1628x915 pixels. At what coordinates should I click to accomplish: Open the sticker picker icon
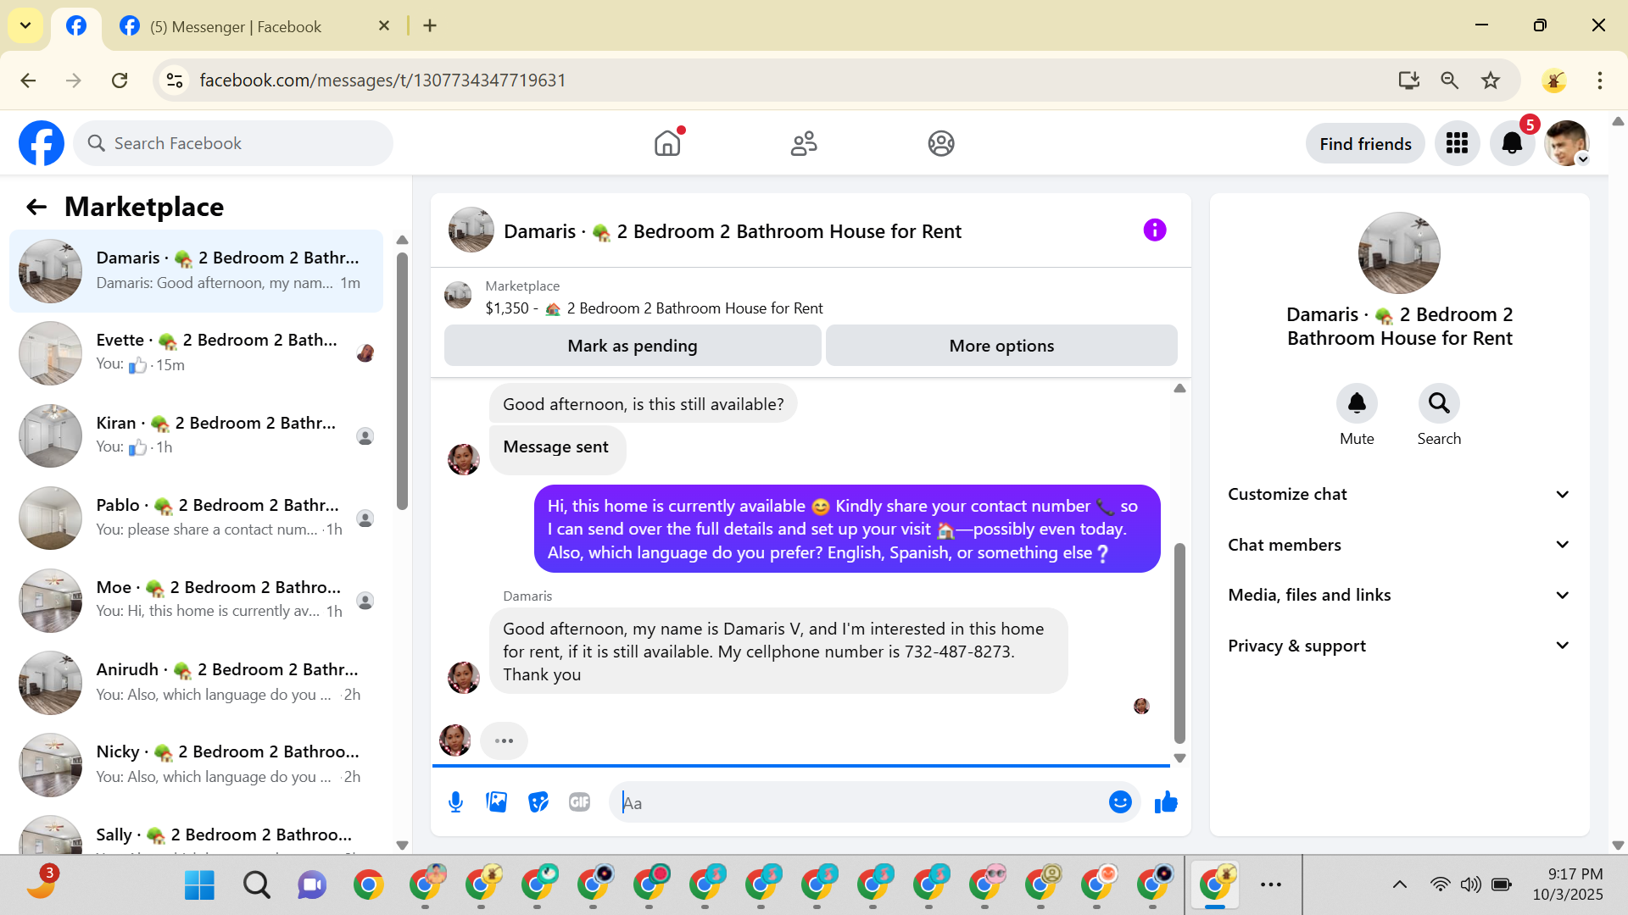(538, 802)
